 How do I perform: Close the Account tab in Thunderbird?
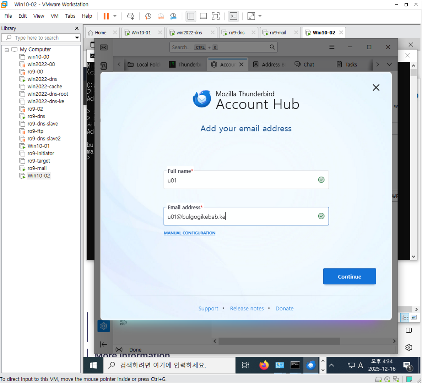click(242, 65)
